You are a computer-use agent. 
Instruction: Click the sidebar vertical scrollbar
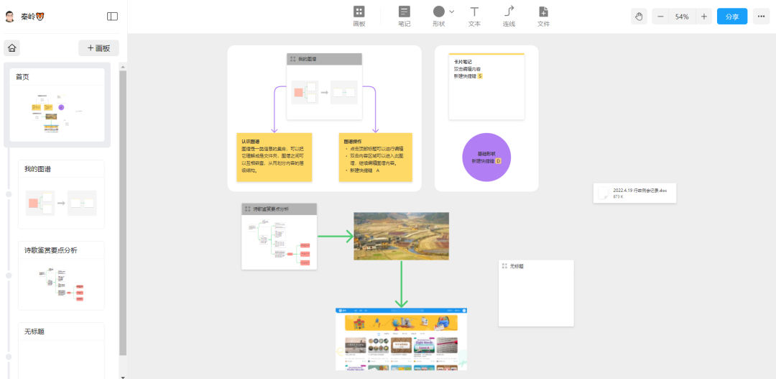tap(123, 213)
